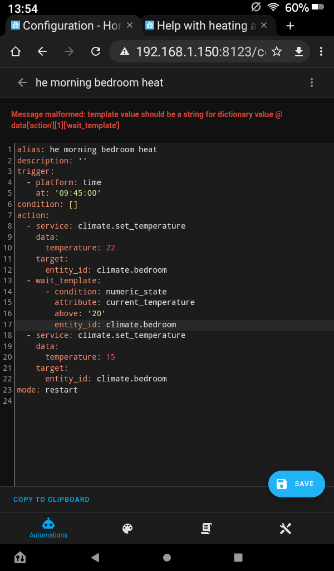
Task: Bookmark this page with the star icon
Action: pos(277,51)
